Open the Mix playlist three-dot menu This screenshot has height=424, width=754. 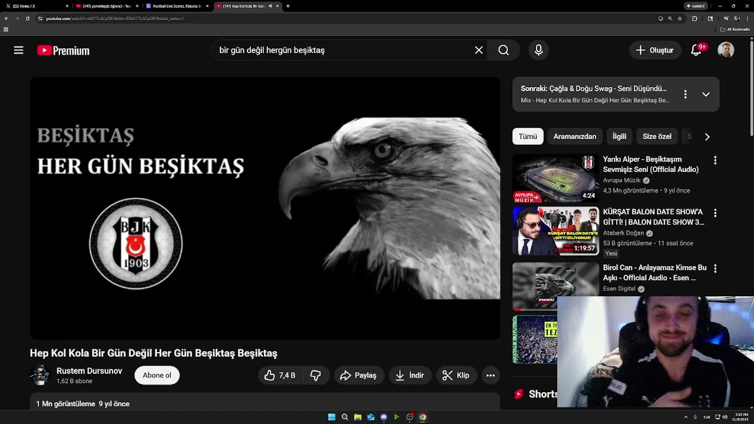coord(685,94)
